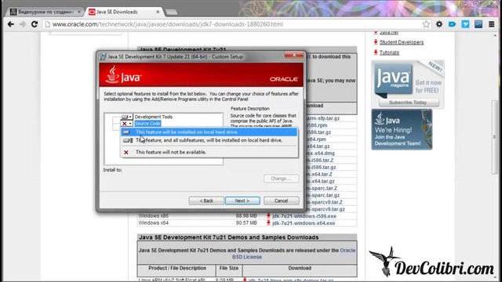
Task: Choose 'This feature will not be available'
Action: tap(209, 152)
